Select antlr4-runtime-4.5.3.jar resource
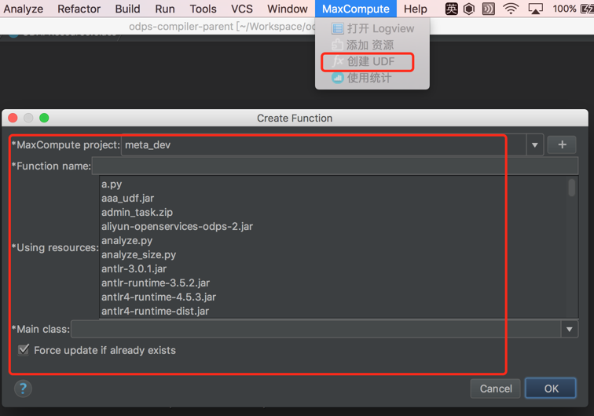The width and height of the screenshot is (594, 416). (x=333, y=297)
